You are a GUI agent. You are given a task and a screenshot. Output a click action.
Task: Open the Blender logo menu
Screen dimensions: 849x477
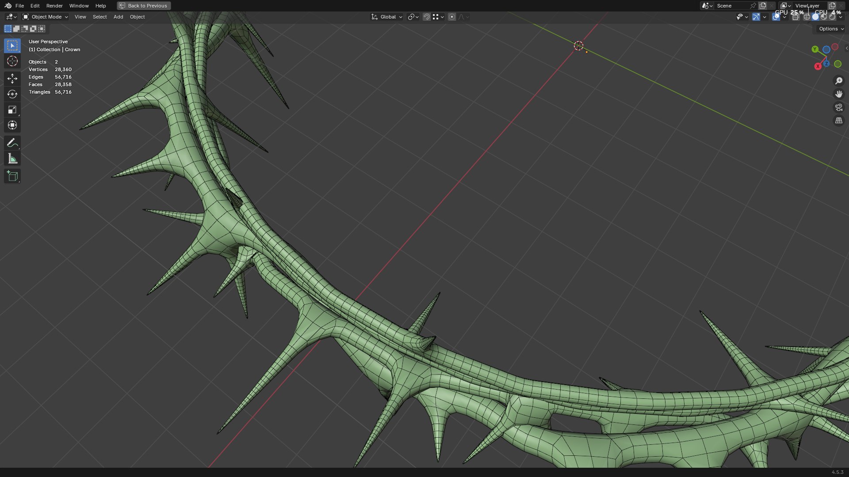pos(8,6)
